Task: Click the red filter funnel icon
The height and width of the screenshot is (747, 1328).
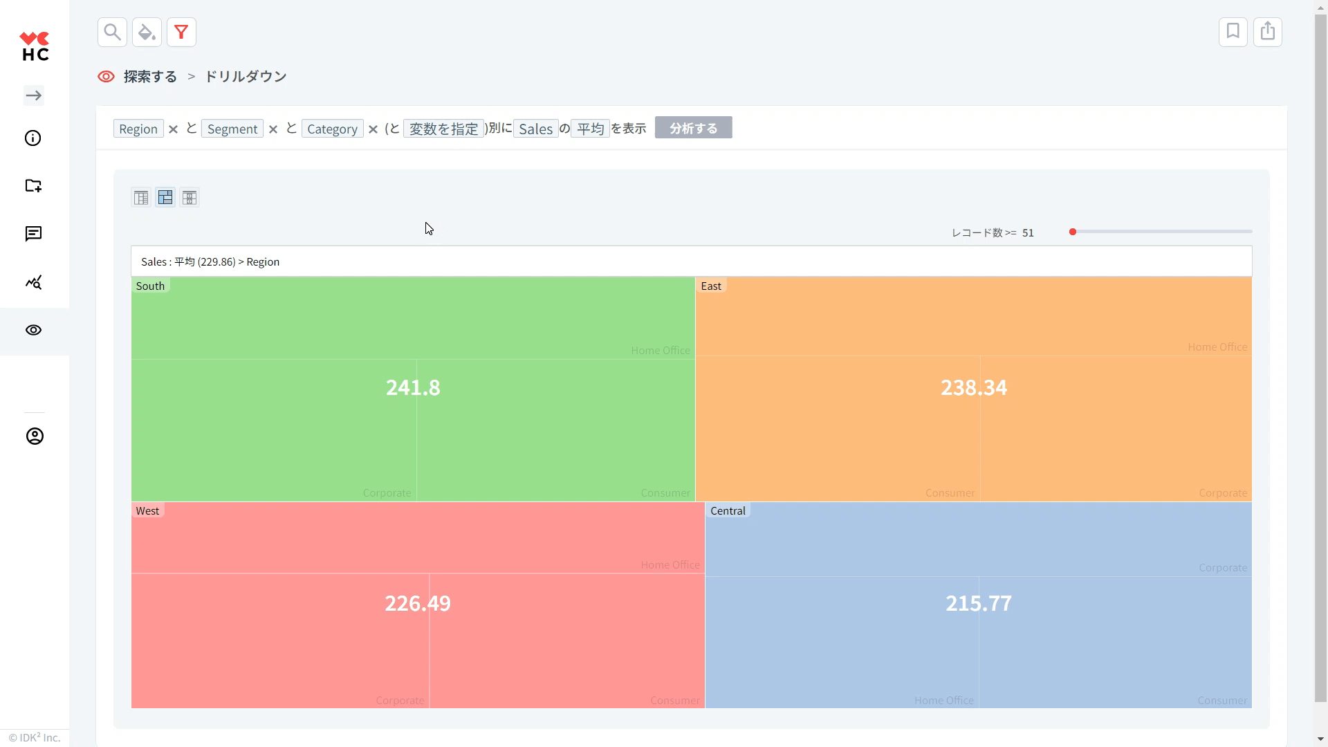Action: 181,32
